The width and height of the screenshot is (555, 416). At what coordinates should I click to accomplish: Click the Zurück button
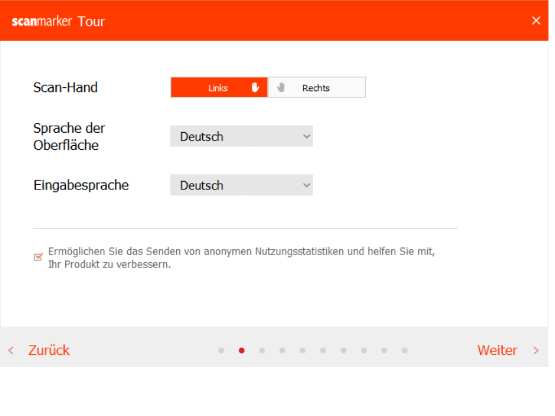tap(49, 350)
